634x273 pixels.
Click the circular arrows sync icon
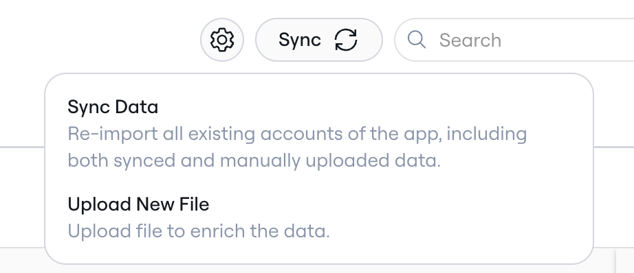[x=346, y=40]
